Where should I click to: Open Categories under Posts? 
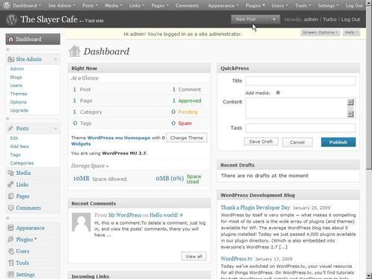click(x=22, y=163)
